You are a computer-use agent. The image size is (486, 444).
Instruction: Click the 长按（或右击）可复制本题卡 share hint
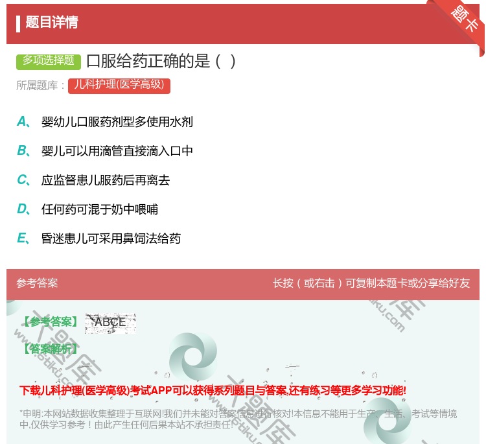[371, 283]
